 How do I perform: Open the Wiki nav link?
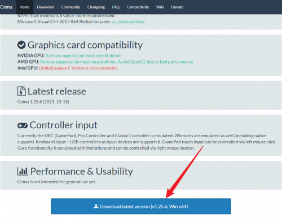160,7
